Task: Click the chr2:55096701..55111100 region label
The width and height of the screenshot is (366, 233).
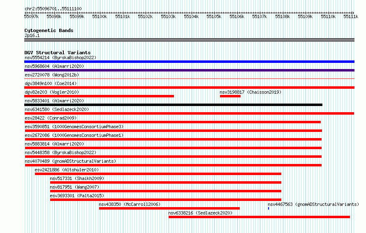Action: 53,9
